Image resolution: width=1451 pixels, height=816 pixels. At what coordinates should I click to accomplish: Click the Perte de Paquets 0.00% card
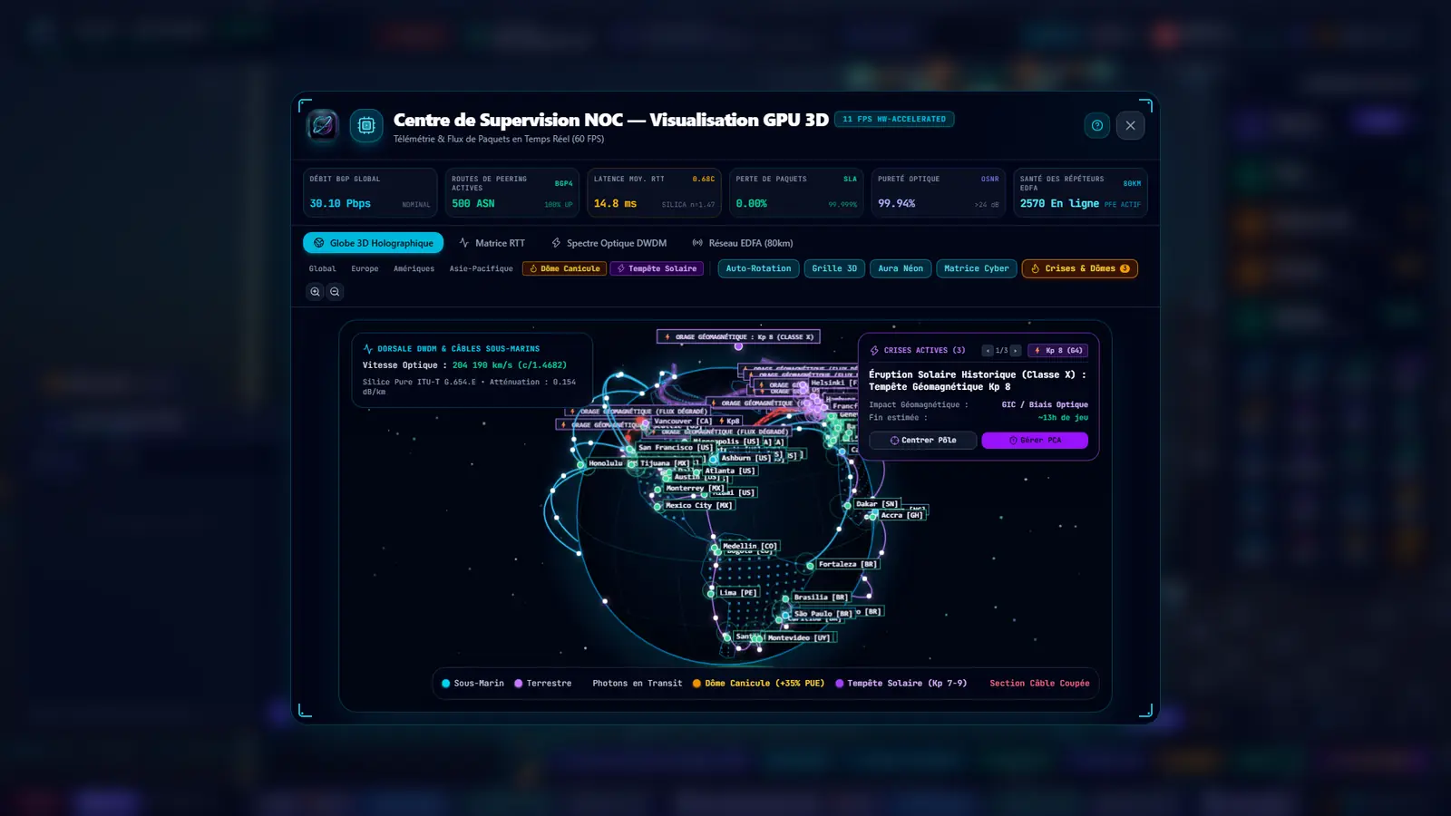pos(796,192)
